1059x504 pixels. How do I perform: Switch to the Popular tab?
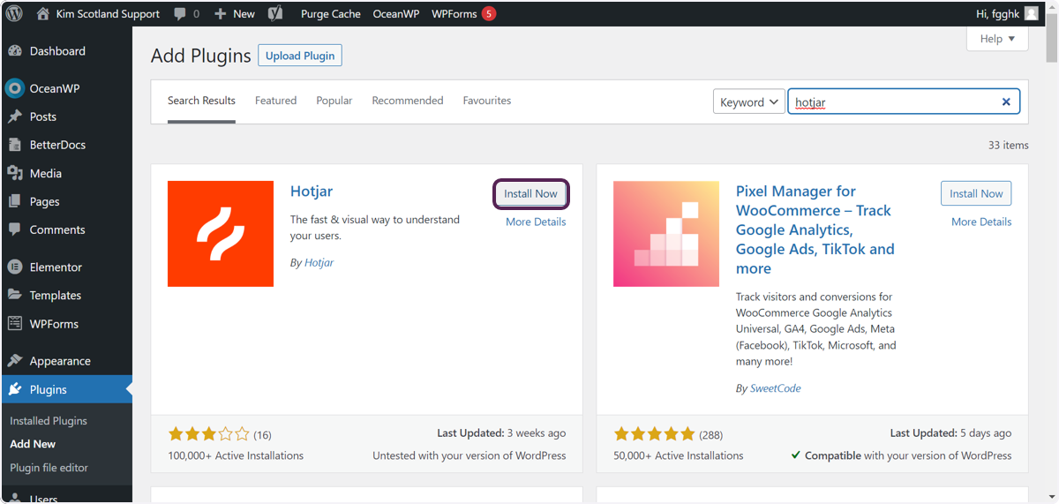[x=334, y=101]
